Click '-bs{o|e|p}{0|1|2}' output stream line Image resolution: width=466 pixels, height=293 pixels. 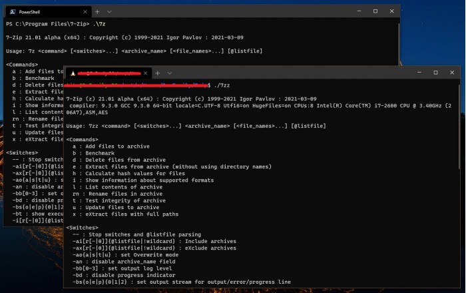click(182, 282)
